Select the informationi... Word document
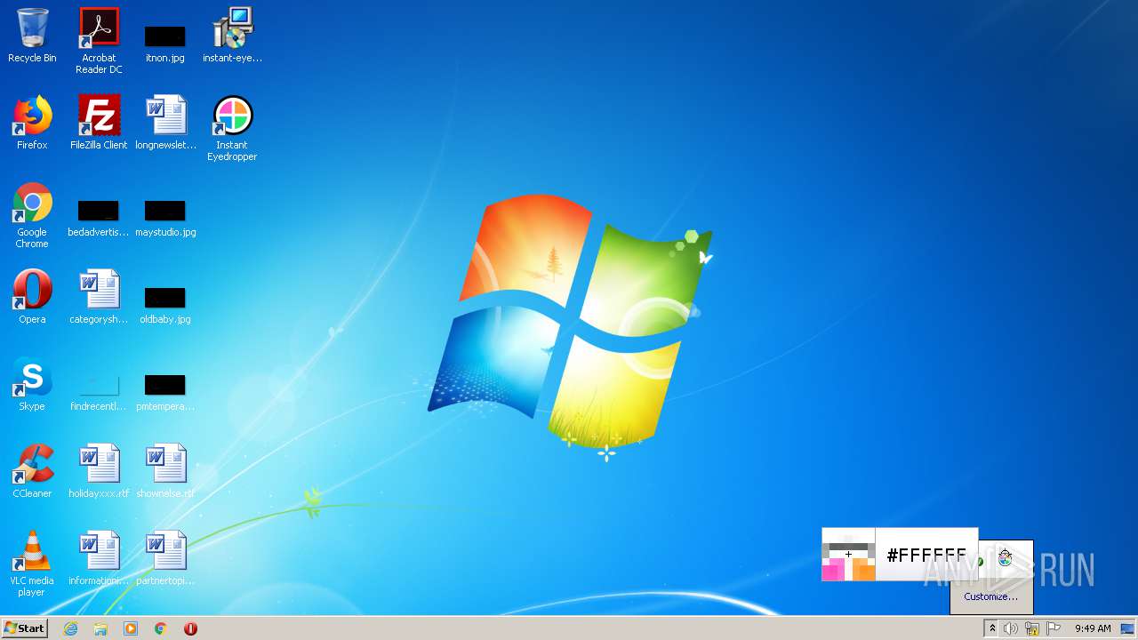1138x640 pixels. [99, 558]
